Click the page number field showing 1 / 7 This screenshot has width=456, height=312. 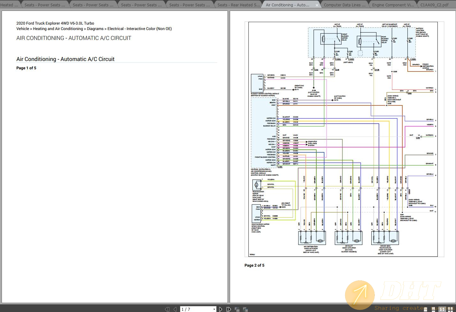pyautogui.click(x=196, y=309)
